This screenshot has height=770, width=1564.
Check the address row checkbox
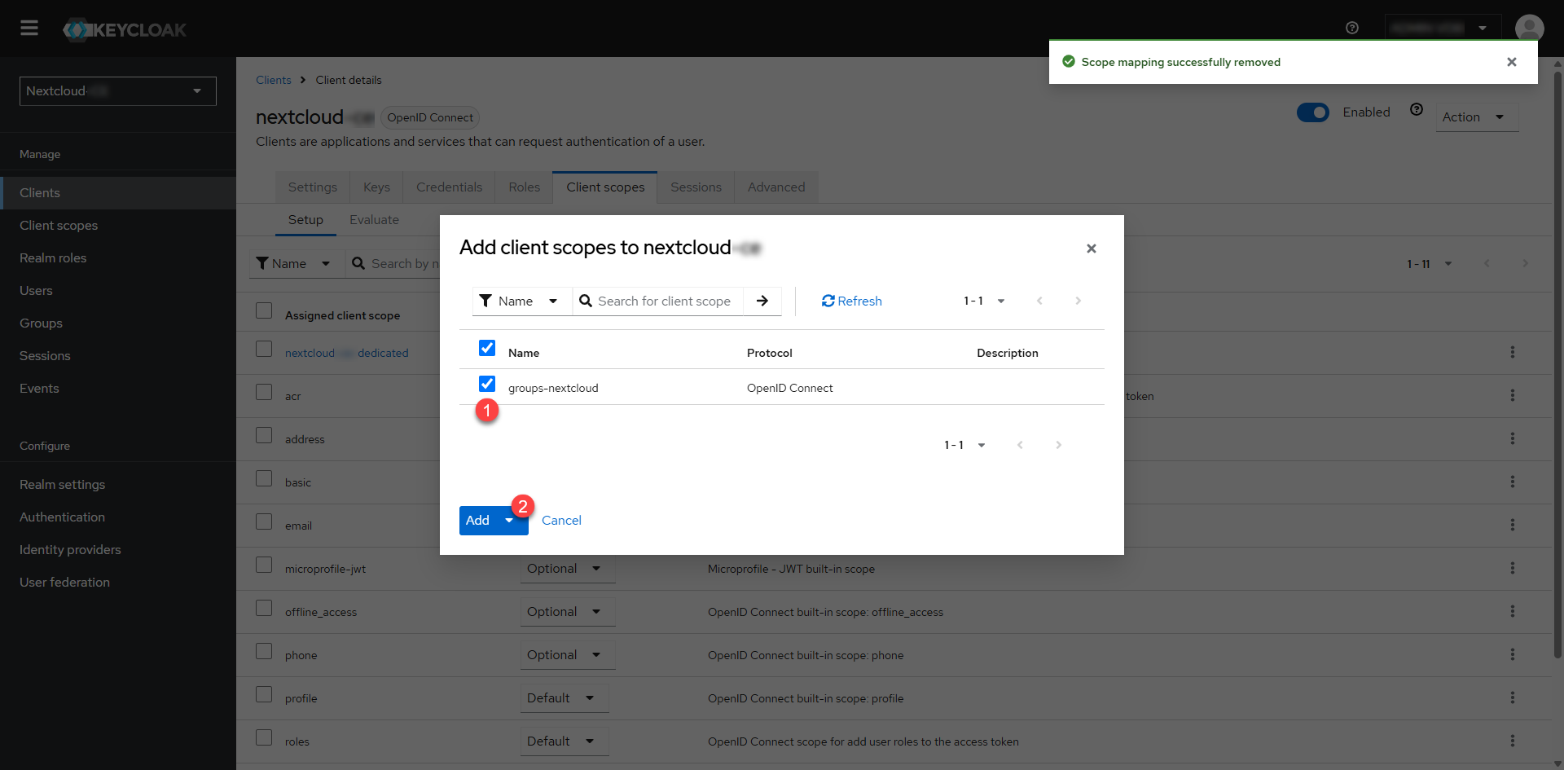tap(264, 435)
